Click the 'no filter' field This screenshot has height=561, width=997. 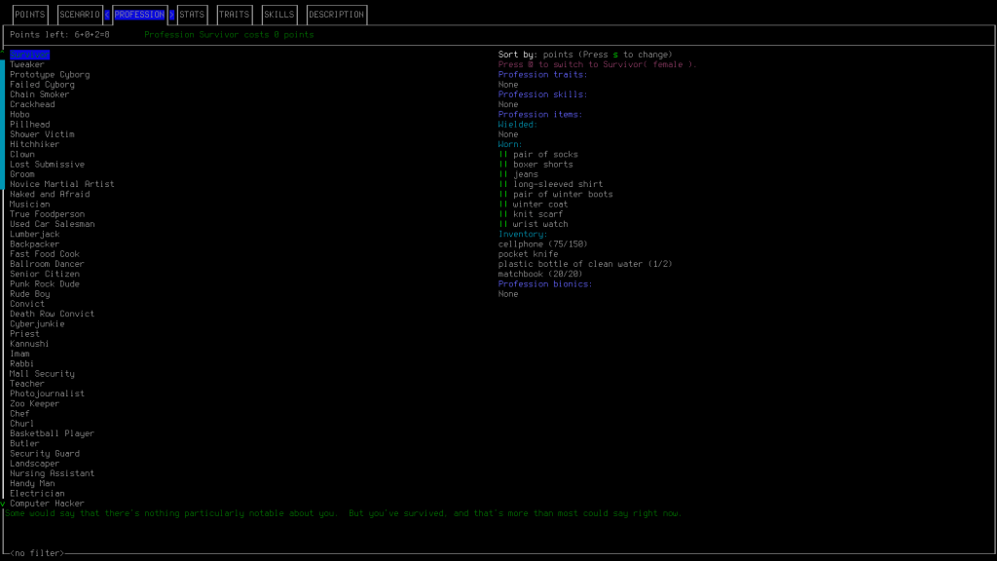[36, 553]
